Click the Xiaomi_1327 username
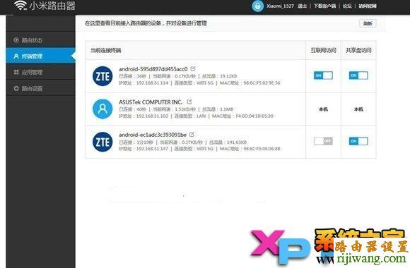This screenshot has width=410, height=268. (281, 6)
